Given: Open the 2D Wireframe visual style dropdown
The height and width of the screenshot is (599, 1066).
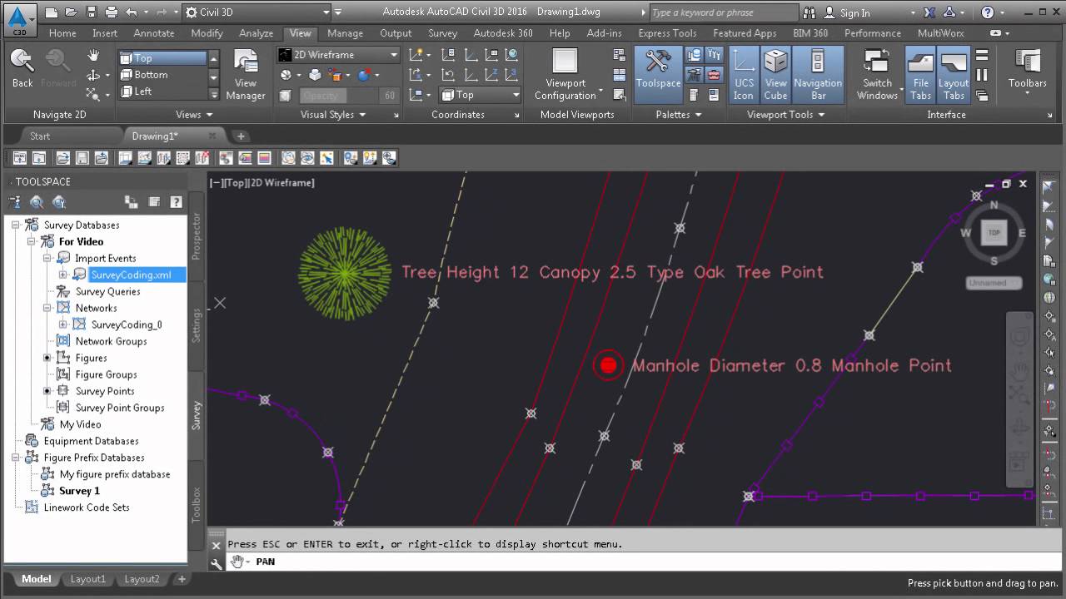Looking at the screenshot, I should point(338,55).
